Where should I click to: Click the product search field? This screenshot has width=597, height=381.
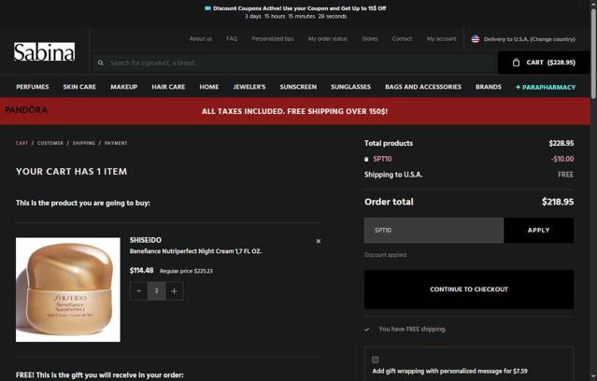point(295,63)
